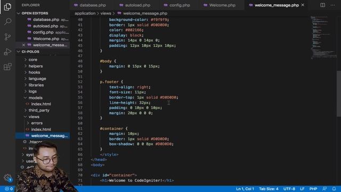
Task: Change PHP language mode
Action: tap(313, 189)
